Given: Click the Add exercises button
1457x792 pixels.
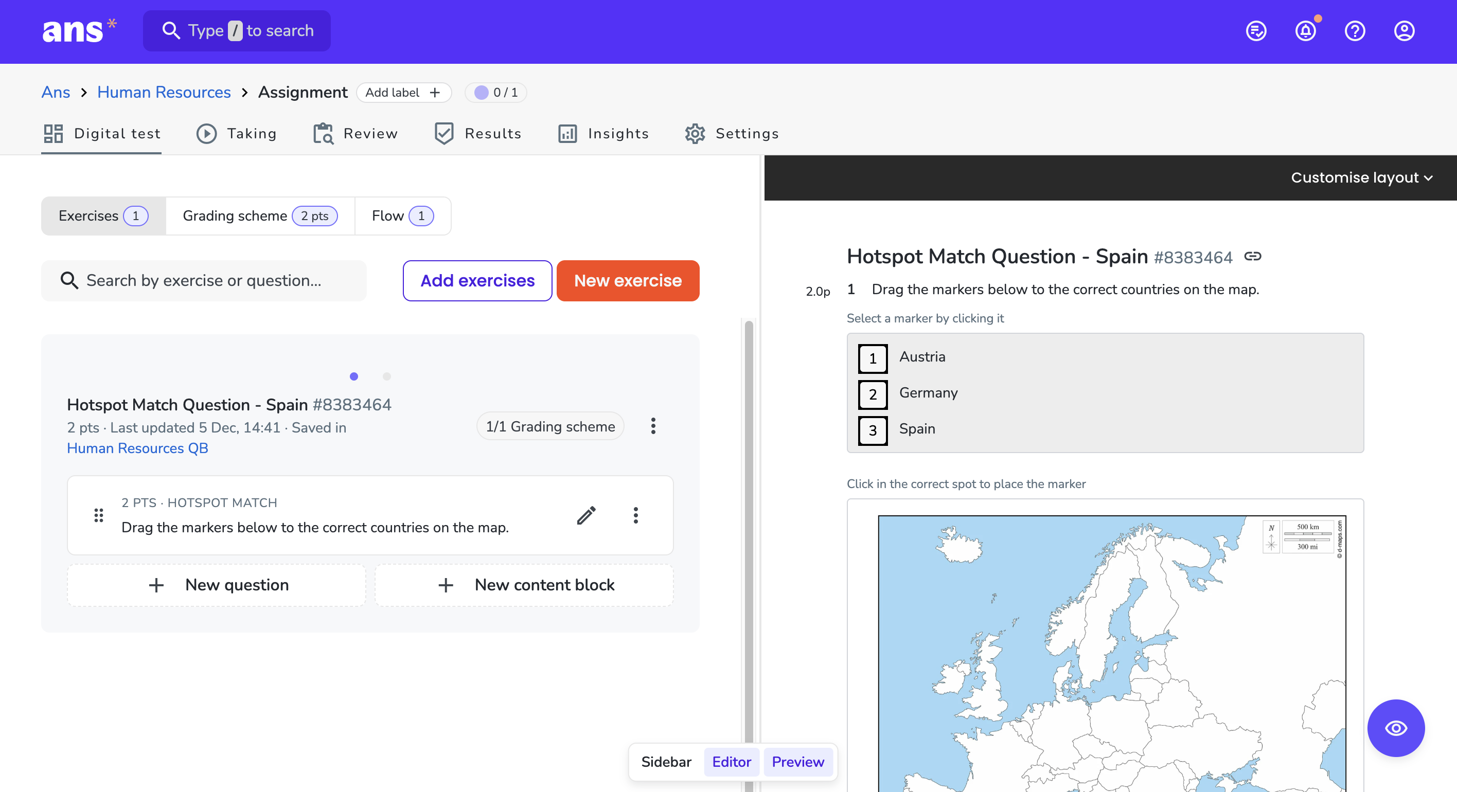Looking at the screenshot, I should [477, 280].
